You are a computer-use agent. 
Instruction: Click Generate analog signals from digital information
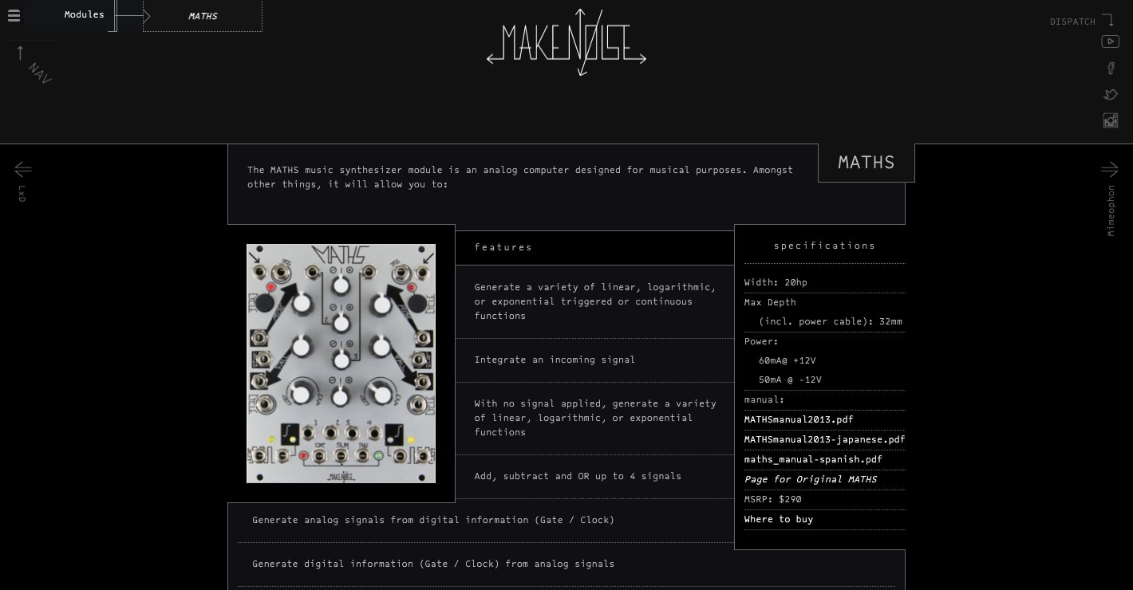coord(433,520)
